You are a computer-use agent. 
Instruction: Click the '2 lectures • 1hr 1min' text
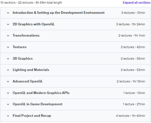pyautogui.click(x=132, y=35)
